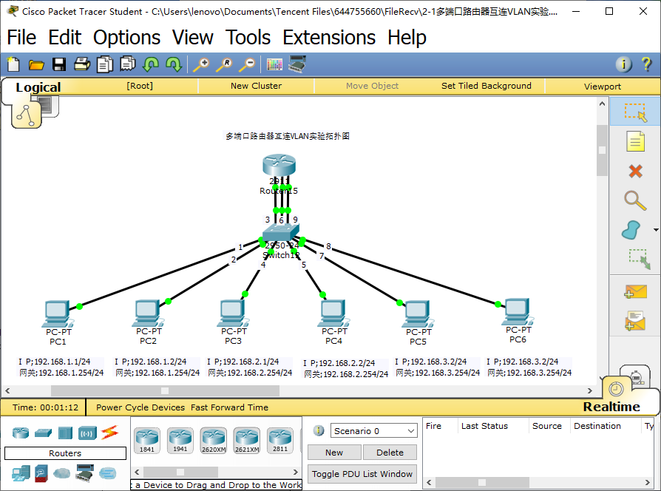Viewport: 661px width, 491px height.
Task: Select the Wireless Devices category icon
Action: [87, 433]
